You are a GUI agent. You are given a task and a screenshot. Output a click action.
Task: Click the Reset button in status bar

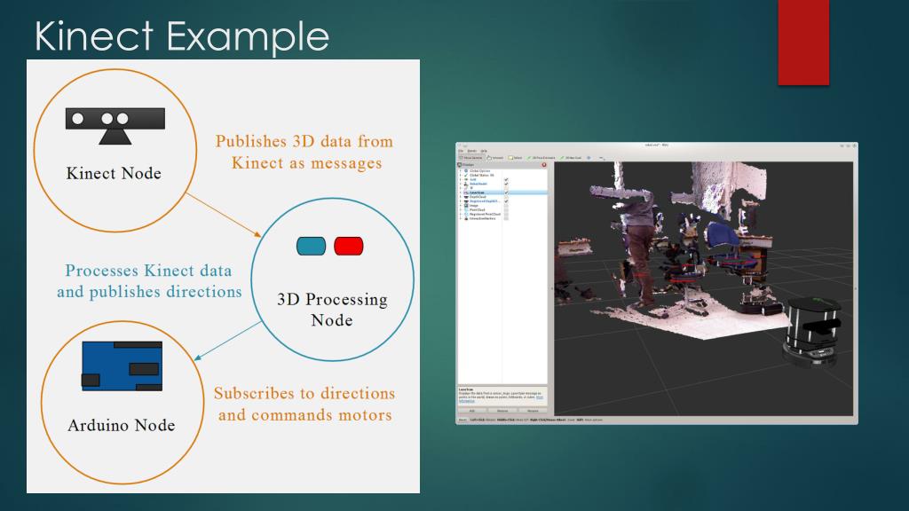pos(462,420)
